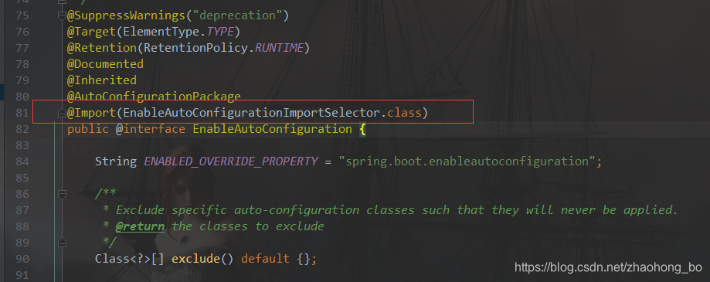Click the @Documented annotation

pos(106,64)
